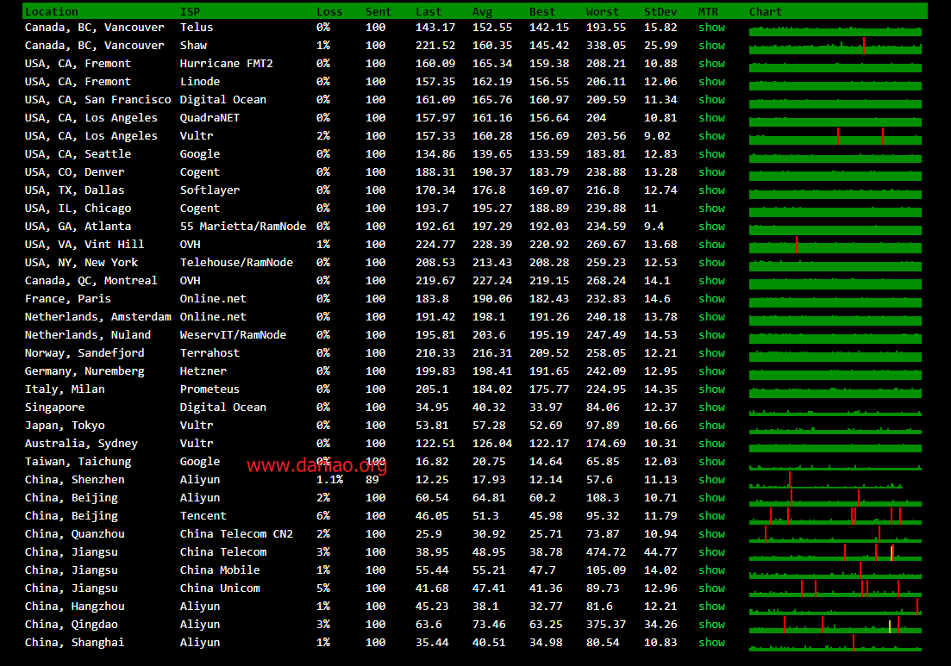
Task: Select "Italy, Milan" location cell
Action: [x=65, y=389]
